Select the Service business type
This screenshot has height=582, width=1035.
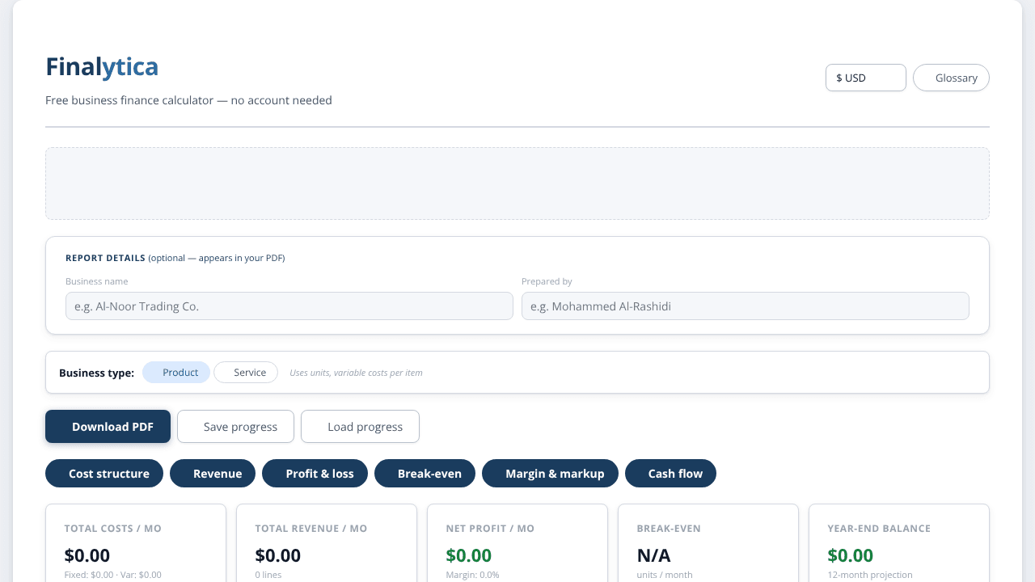tap(246, 373)
